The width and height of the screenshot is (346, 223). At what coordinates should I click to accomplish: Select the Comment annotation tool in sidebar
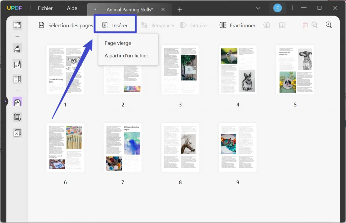click(x=17, y=48)
